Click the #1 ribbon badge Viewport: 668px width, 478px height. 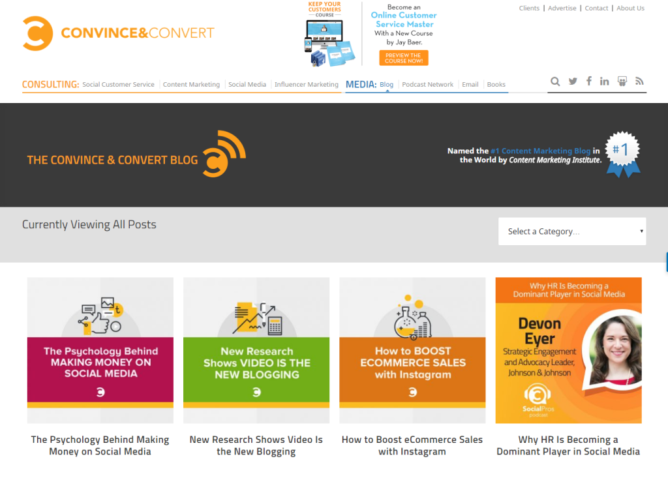pyautogui.click(x=623, y=154)
